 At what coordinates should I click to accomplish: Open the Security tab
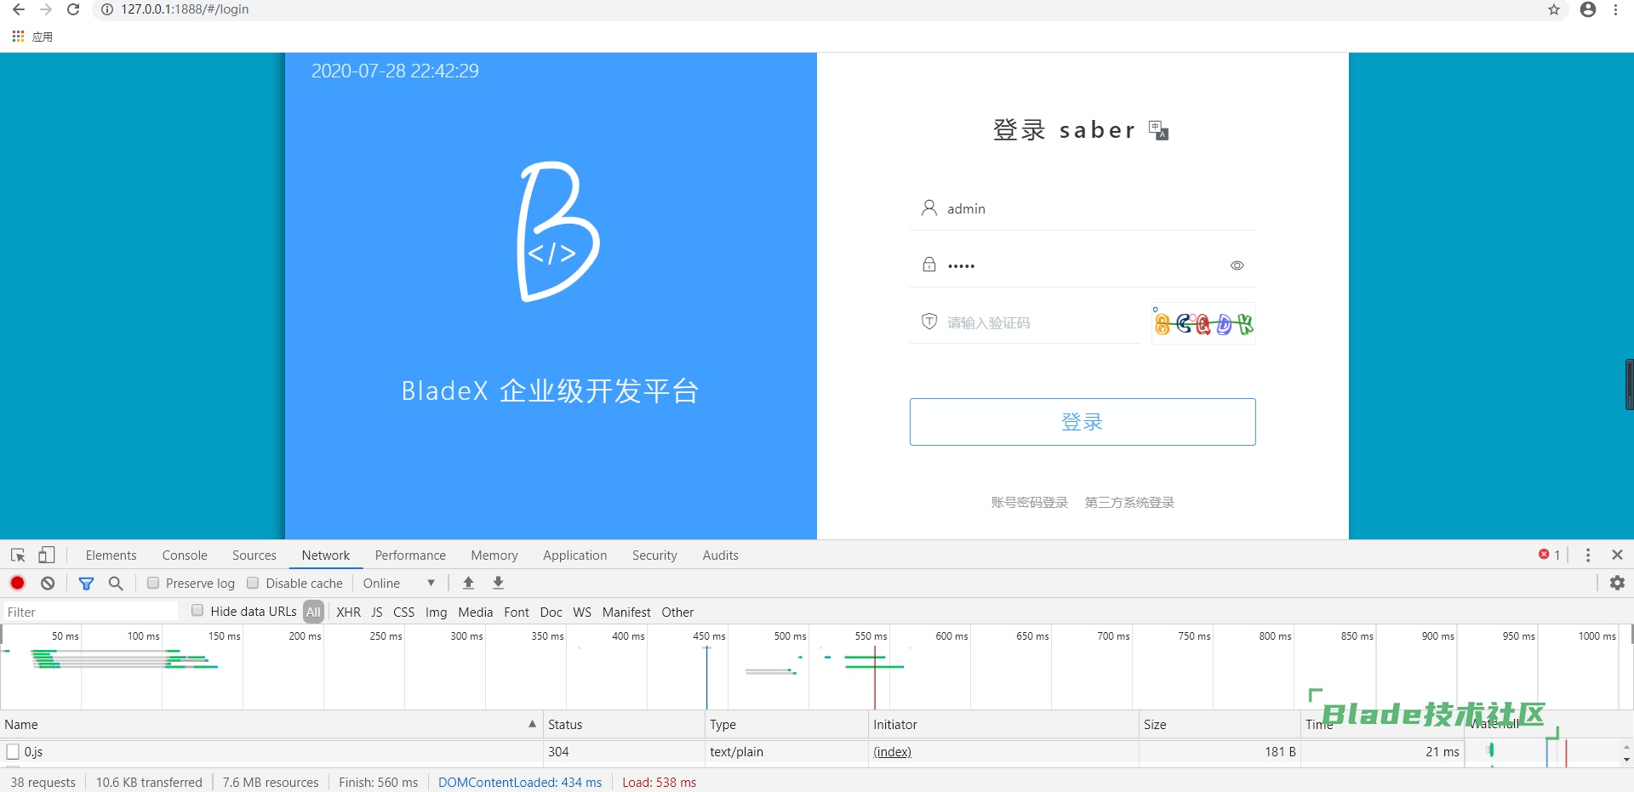coord(654,555)
